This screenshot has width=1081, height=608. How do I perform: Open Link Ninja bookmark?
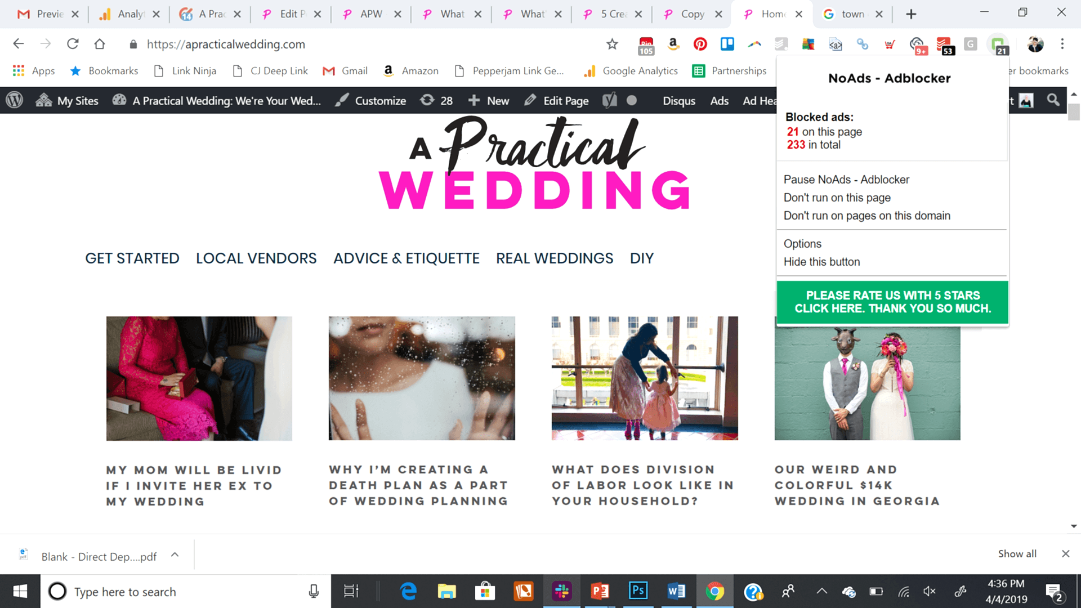coord(185,71)
